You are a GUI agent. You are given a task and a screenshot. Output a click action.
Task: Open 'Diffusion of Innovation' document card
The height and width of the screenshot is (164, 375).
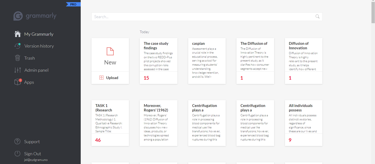click(x=303, y=61)
